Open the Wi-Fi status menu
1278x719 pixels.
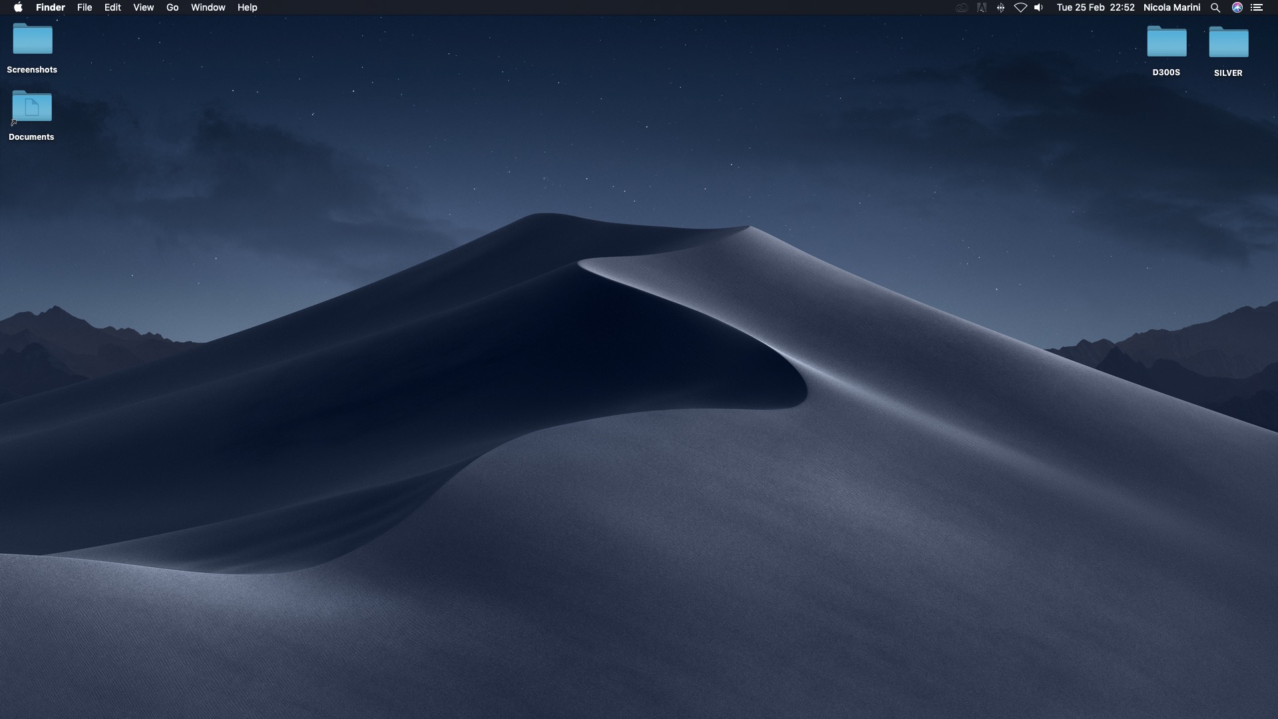point(1020,7)
